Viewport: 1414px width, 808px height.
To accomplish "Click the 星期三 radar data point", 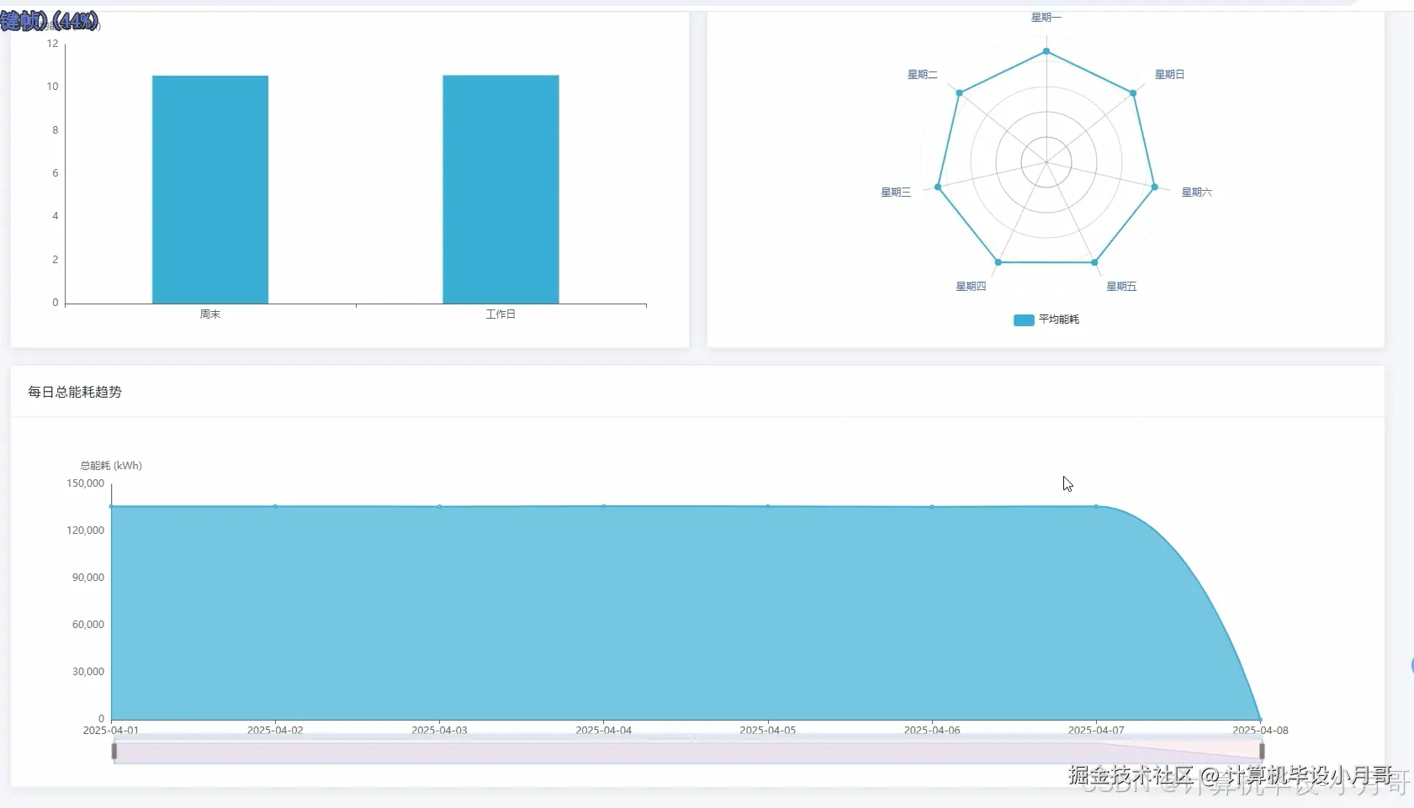I will 938,187.
